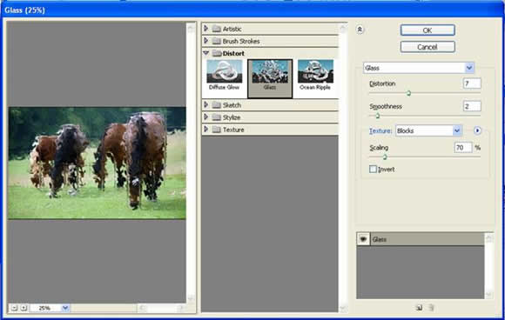Screen dimensions: 505x320
Task: Select the Diffuse Glow filter thumbnail
Action: click(224, 76)
